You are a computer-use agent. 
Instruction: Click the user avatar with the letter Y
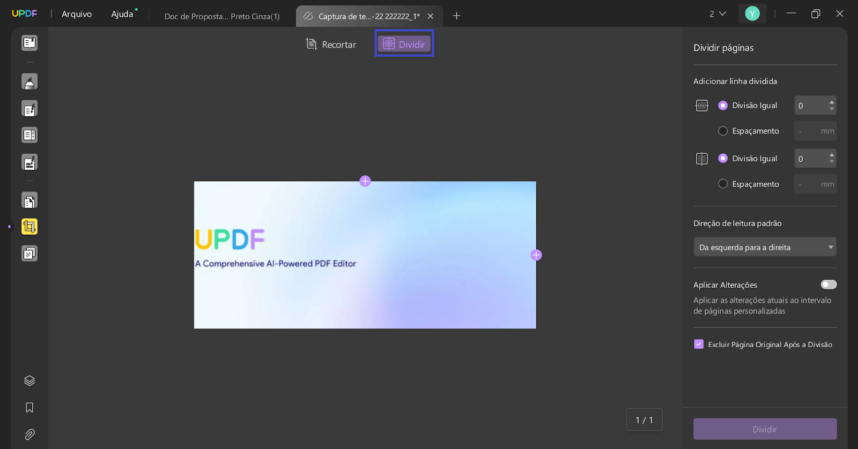[752, 14]
